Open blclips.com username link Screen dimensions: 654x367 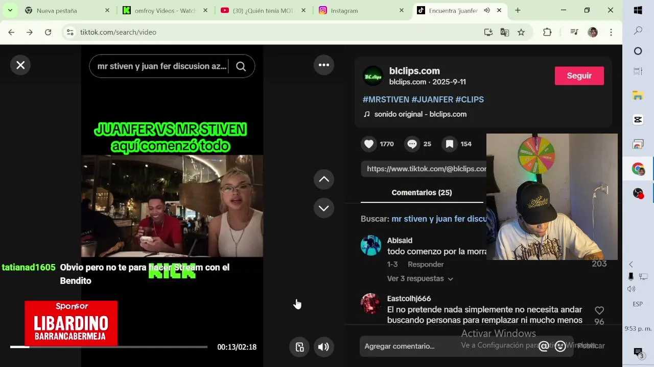(x=414, y=71)
